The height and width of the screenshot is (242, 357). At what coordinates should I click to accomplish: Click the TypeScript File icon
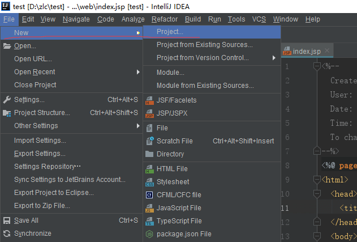pos(149,221)
